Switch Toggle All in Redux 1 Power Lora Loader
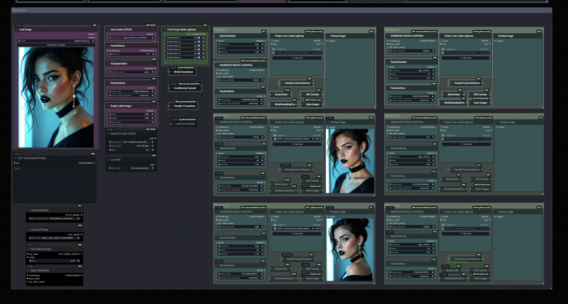This screenshot has height=304, width=568. (274, 49)
